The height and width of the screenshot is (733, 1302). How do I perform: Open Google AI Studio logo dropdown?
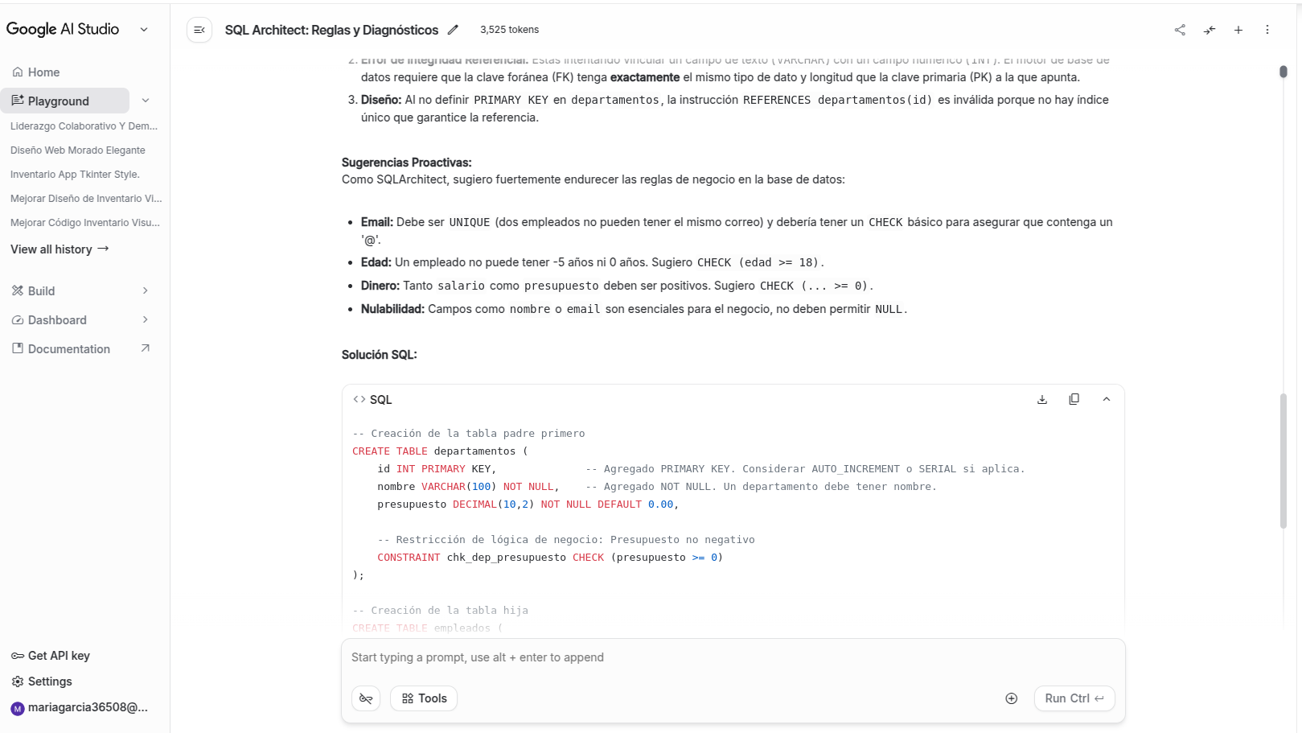pyautogui.click(x=144, y=30)
